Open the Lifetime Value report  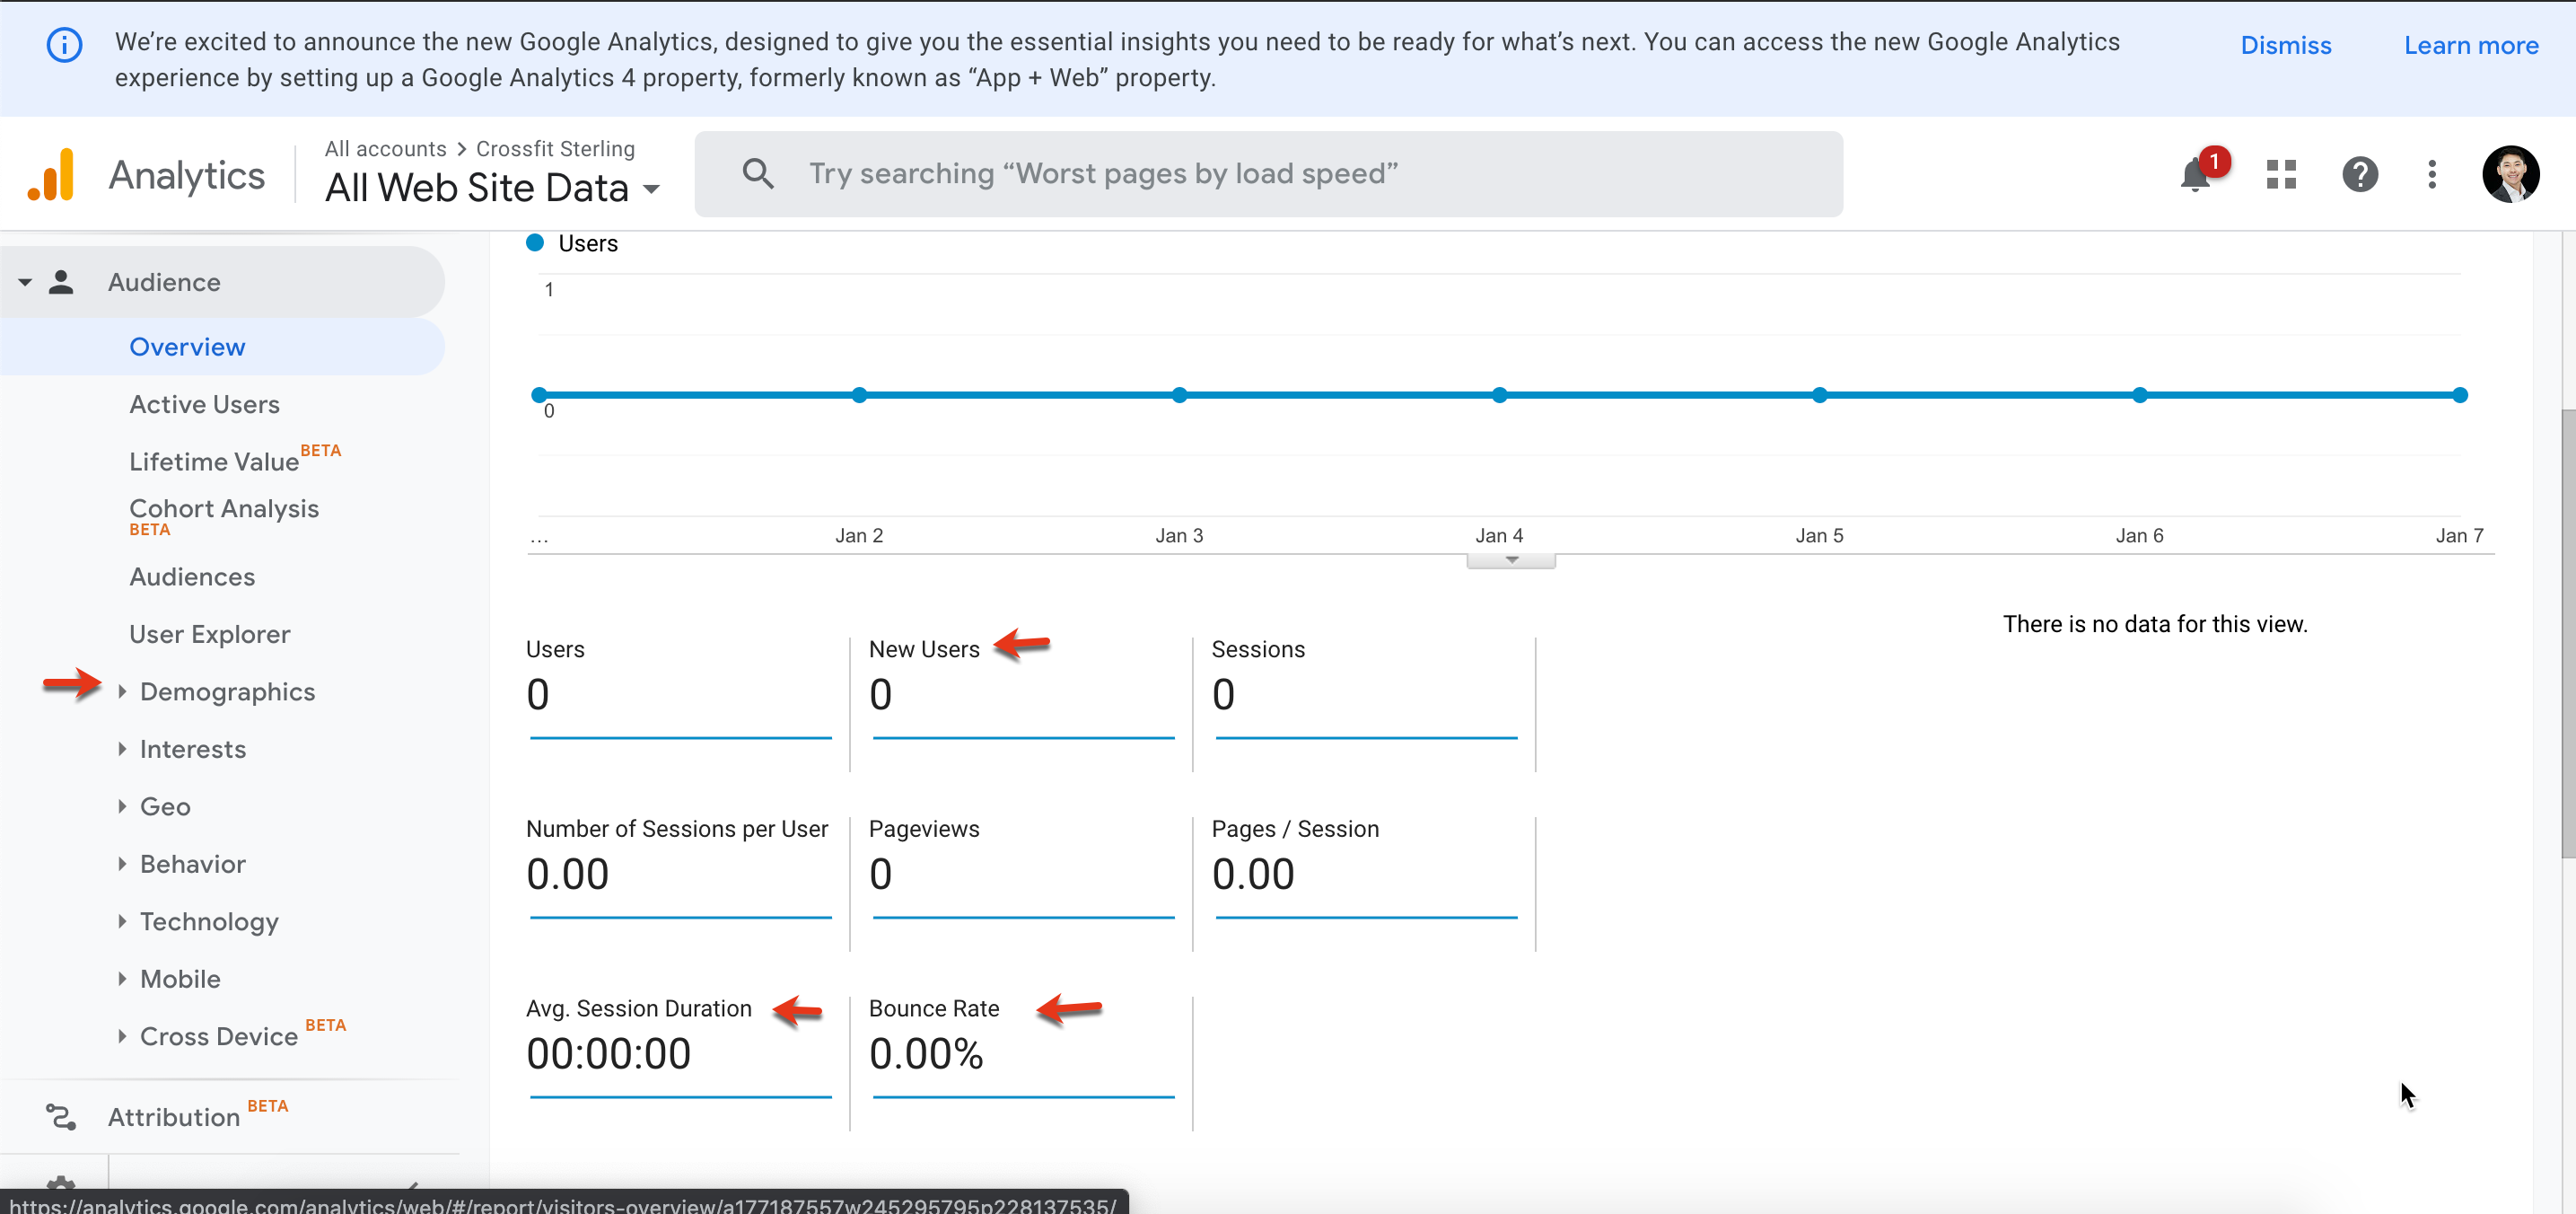coord(214,461)
